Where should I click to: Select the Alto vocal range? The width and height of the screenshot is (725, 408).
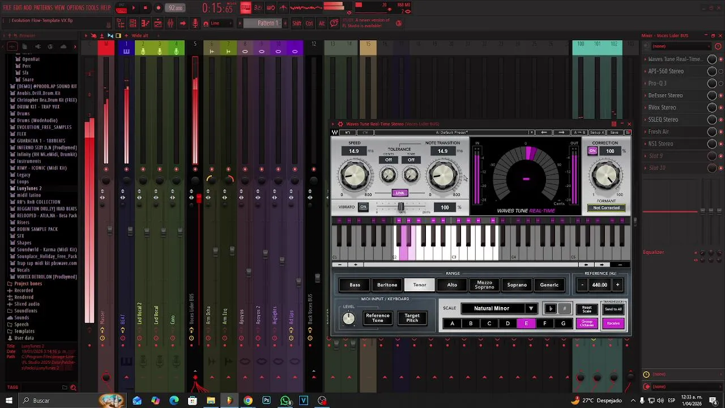[x=452, y=285]
